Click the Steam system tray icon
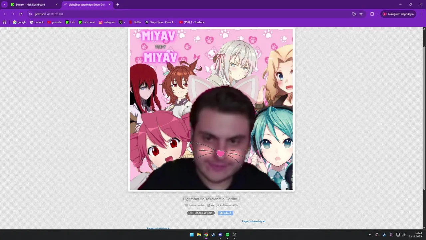The width and height of the screenshot is (426, 240). pyautogui.click(x=384, y=235)
